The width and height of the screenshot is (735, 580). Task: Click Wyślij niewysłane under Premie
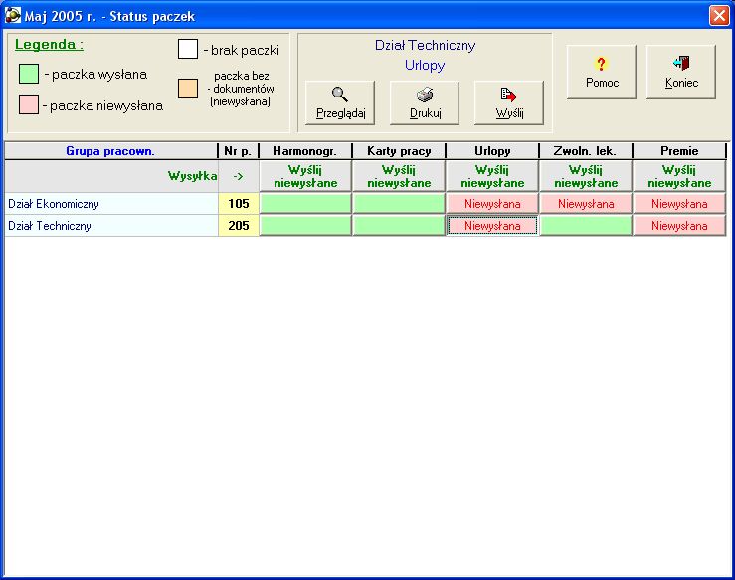pos(679,176)
